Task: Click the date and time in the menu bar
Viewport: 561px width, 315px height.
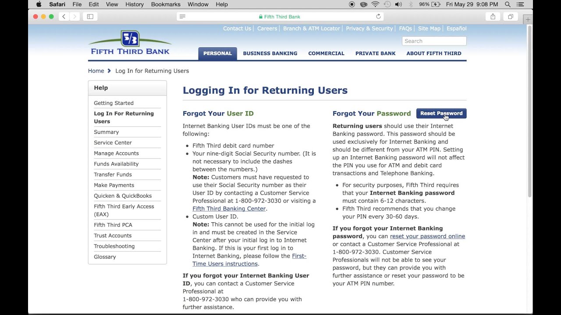Action: (x=472, y=4)
